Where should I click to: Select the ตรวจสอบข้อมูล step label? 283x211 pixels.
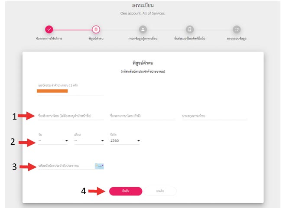[237, 39]
